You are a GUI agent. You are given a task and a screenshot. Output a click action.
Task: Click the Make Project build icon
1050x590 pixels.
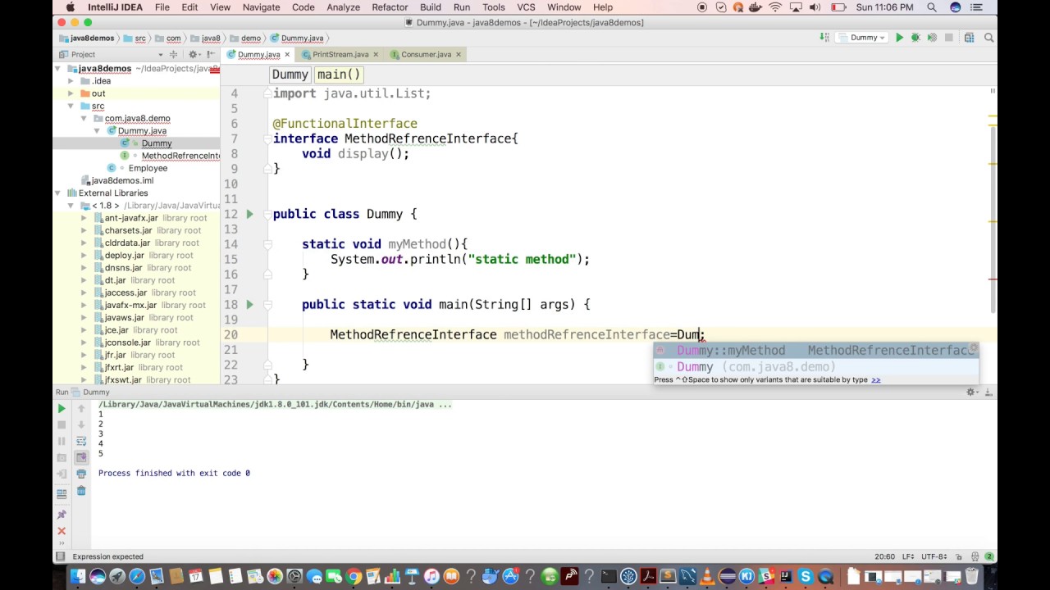pyautogui.click(x=824, y=38)
